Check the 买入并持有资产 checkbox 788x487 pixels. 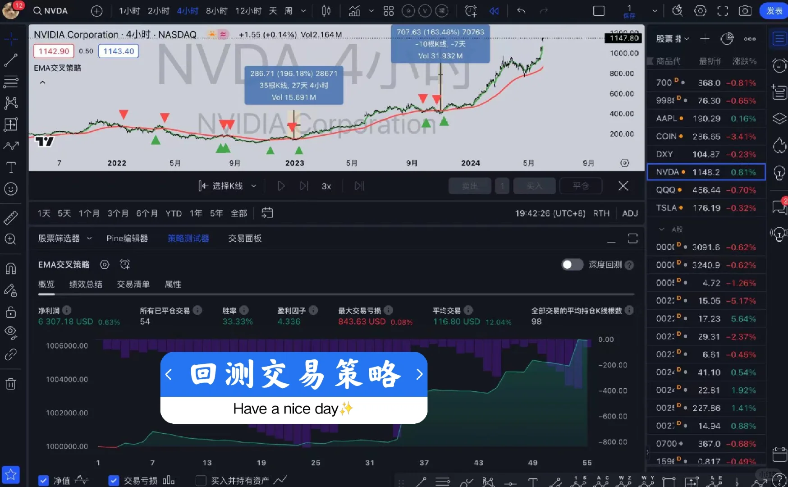point(201,481)
